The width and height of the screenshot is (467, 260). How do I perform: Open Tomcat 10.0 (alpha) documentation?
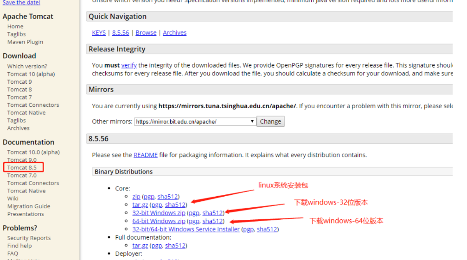pyautogui.click(x=33, y=152)
